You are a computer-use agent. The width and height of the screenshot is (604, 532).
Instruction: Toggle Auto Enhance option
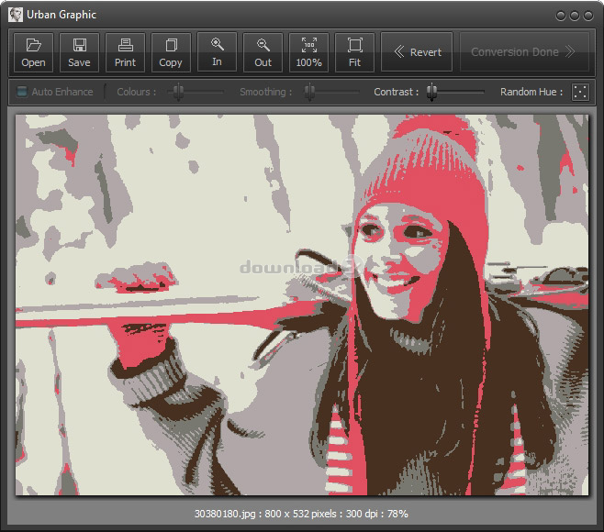point(23,92)
